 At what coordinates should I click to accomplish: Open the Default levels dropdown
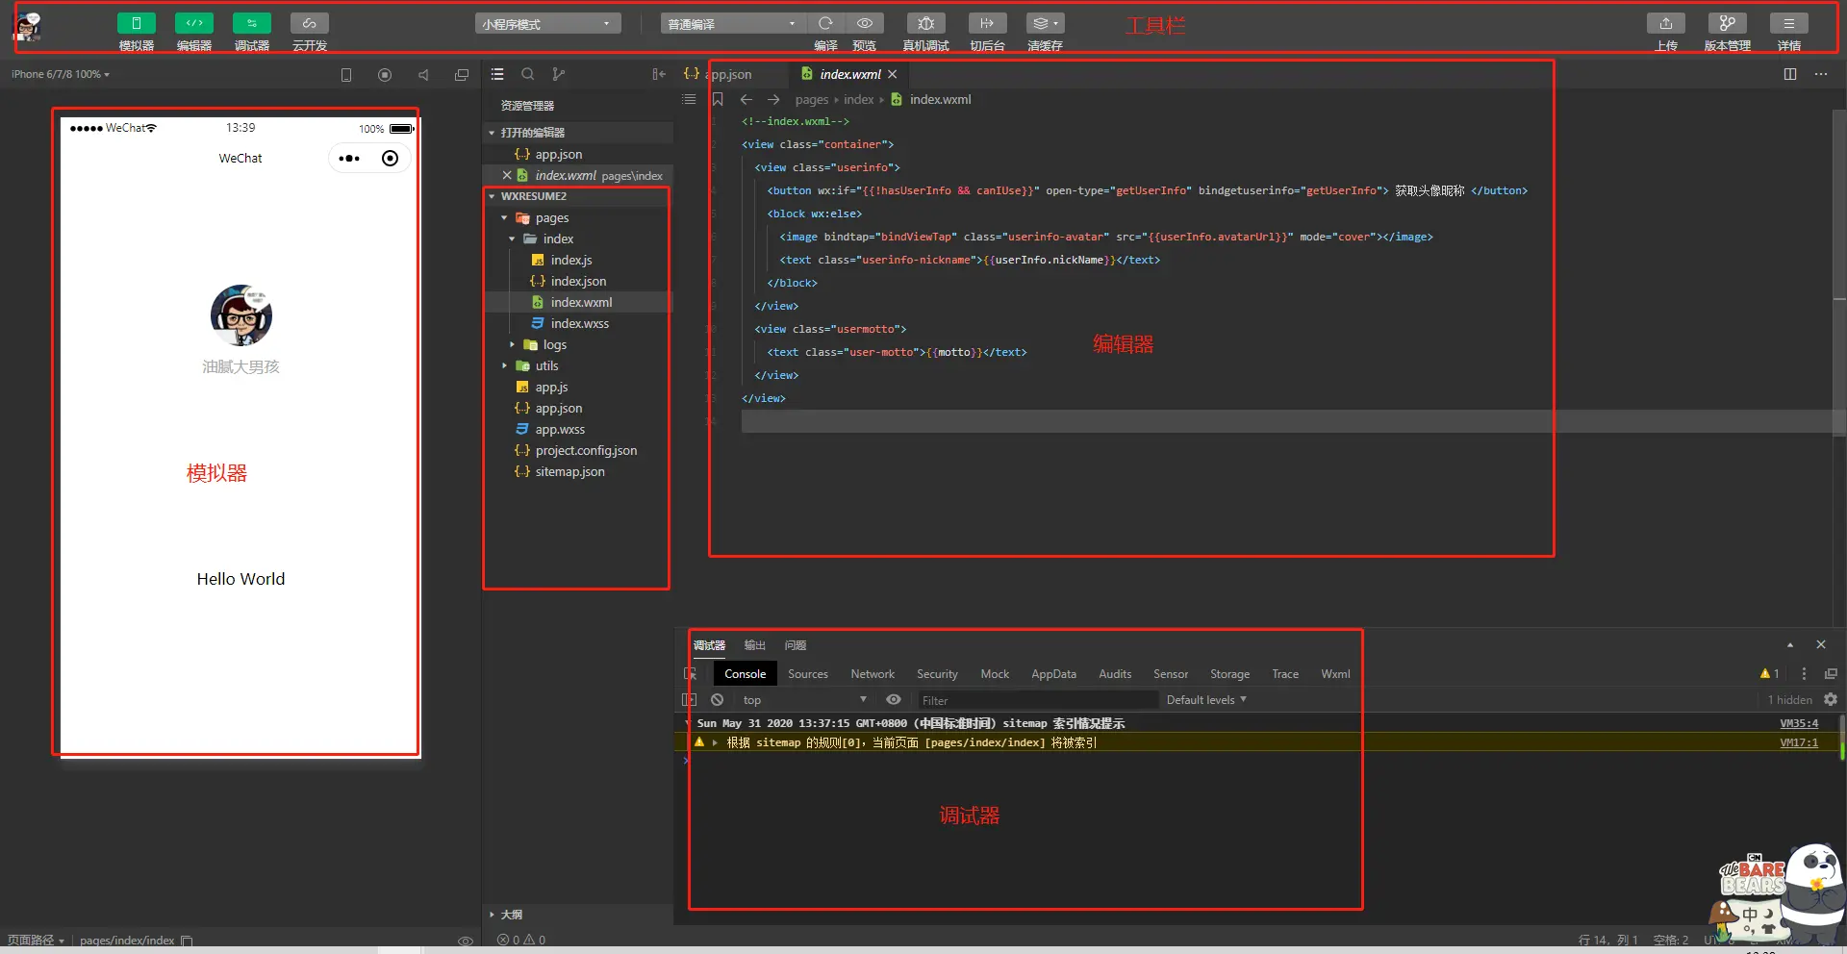pos(1206,700)
